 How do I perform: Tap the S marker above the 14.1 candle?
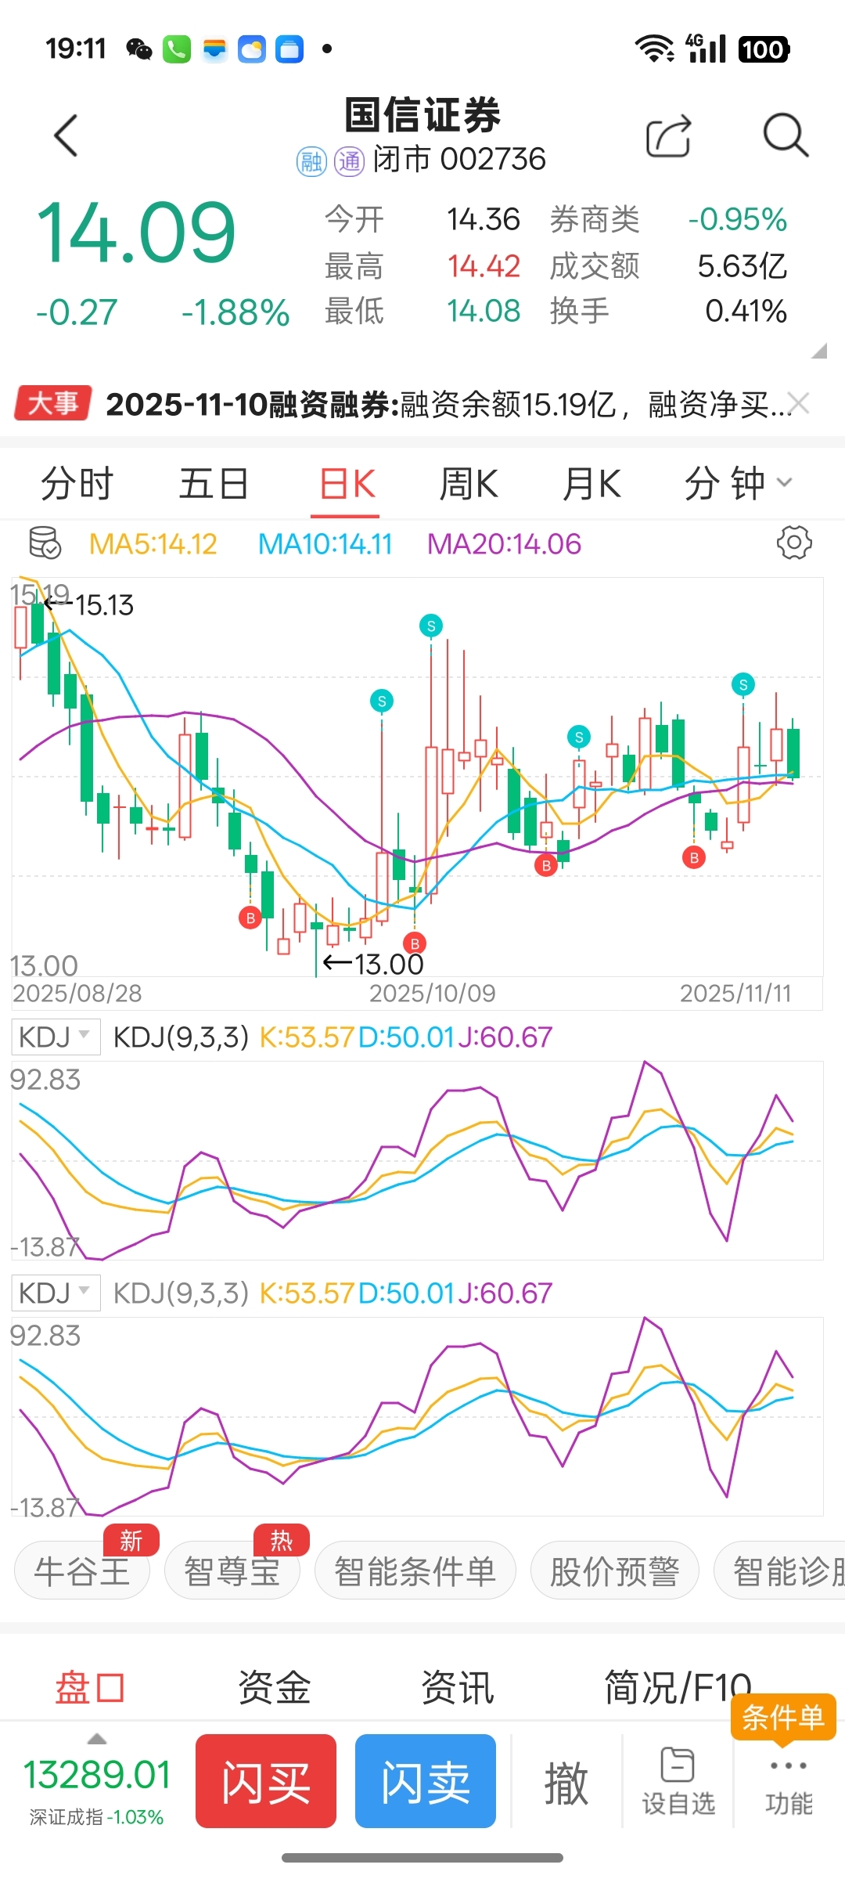point(579,737)
